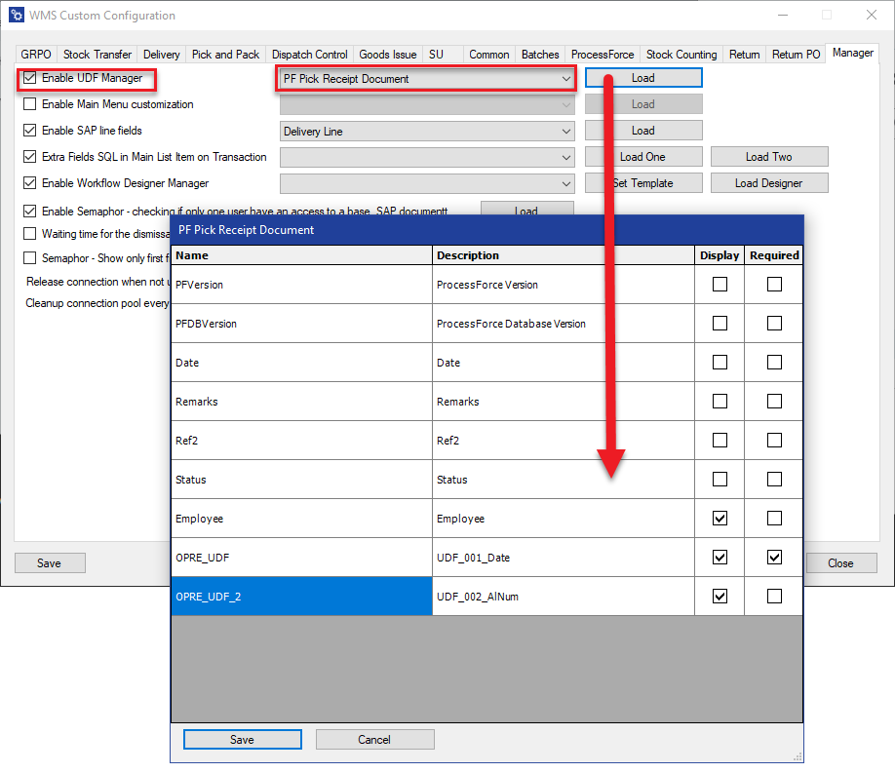Screen dimensions: 895x773
Task: Close the WMS Custom Configuration window
Action: pyautogui.click(x=871, y=16)
